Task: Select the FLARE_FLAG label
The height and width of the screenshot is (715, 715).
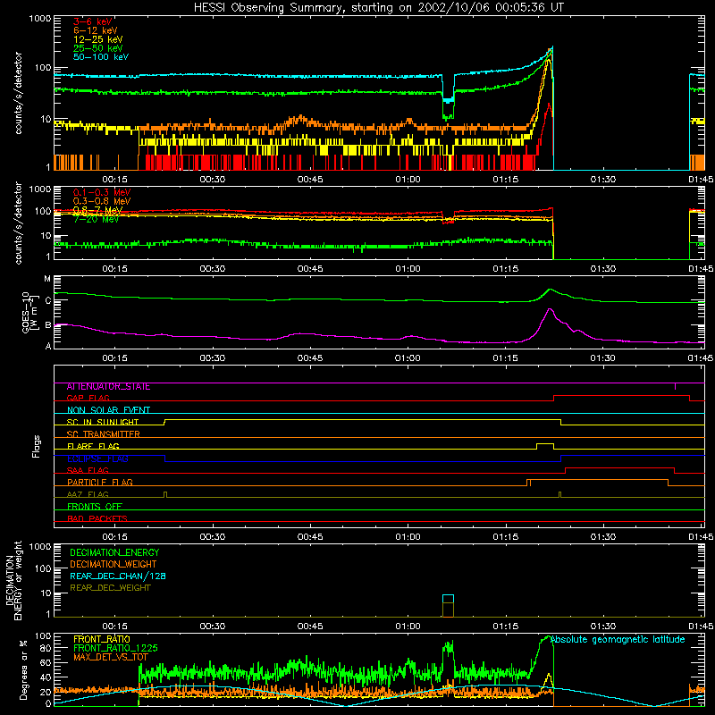Action: 93,446
